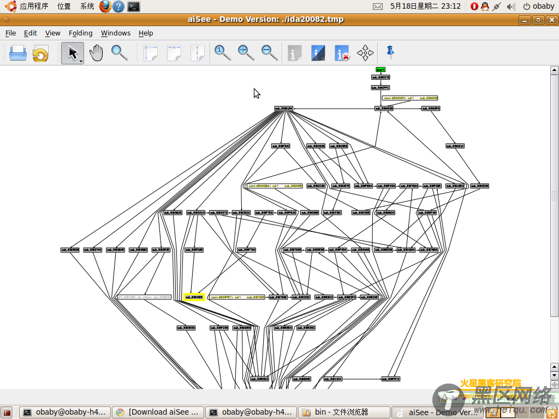559x419 pixels.
Task: Click the volume speaker tray icon
Action: [511, 6]
